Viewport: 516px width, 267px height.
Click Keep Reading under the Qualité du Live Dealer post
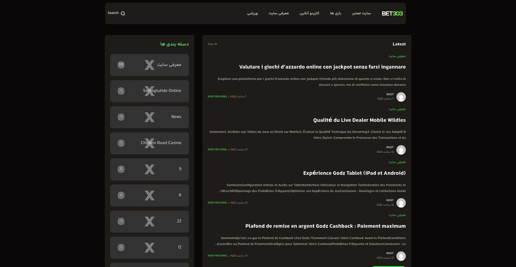coord(217,149)
